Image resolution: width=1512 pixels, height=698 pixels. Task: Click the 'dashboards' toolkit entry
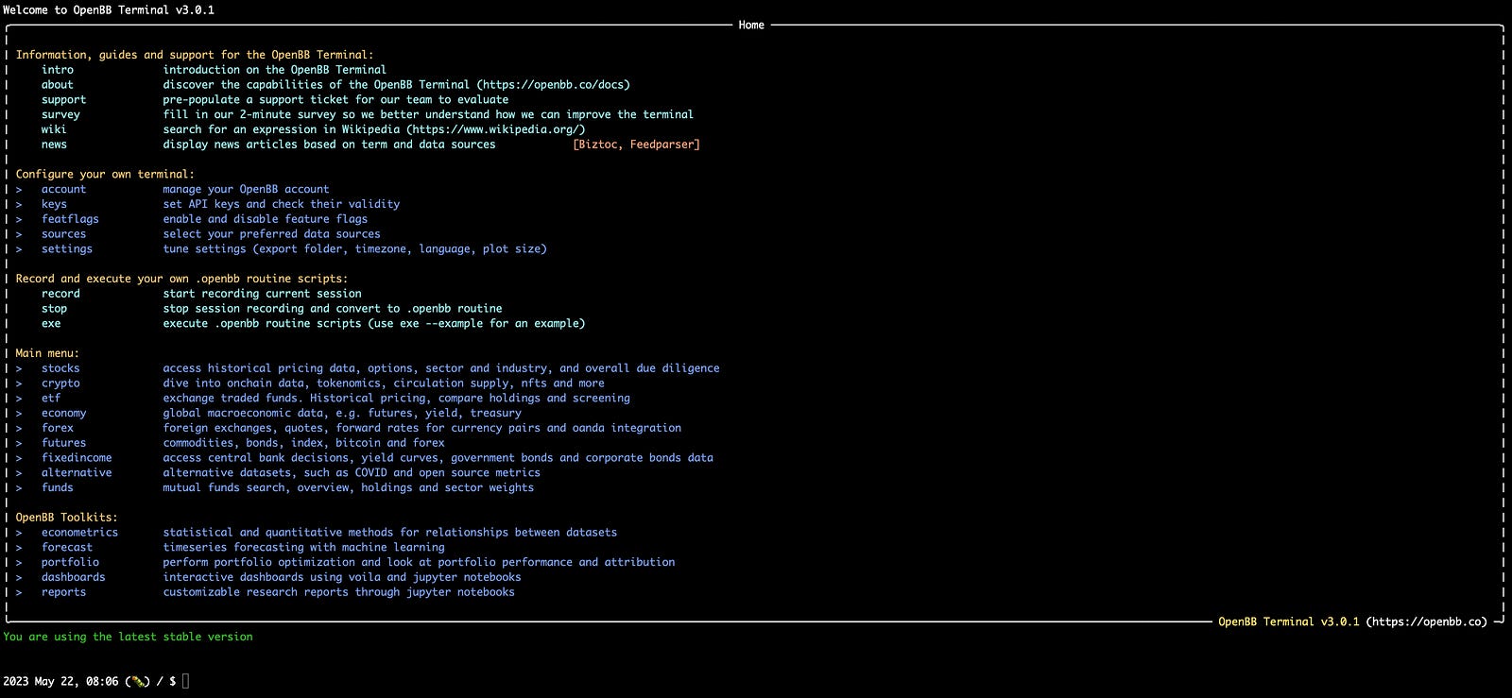(73, 577)
